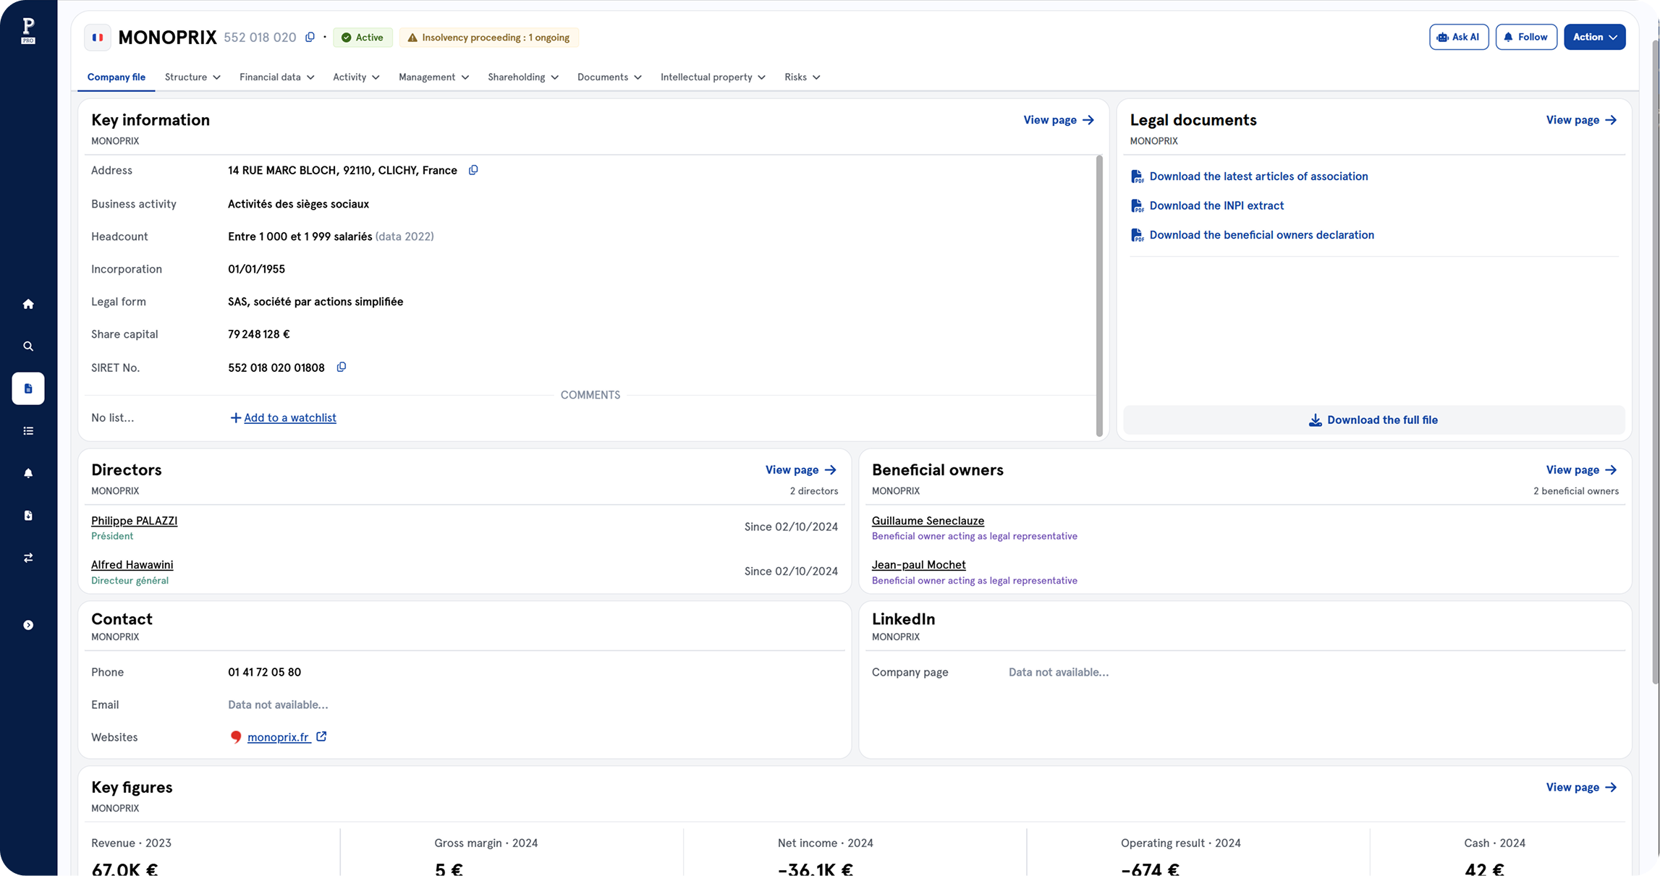Viewport: 1660px width, 876px height.
Task: Open the Shareholding dropdown menu
Action: 522,77
